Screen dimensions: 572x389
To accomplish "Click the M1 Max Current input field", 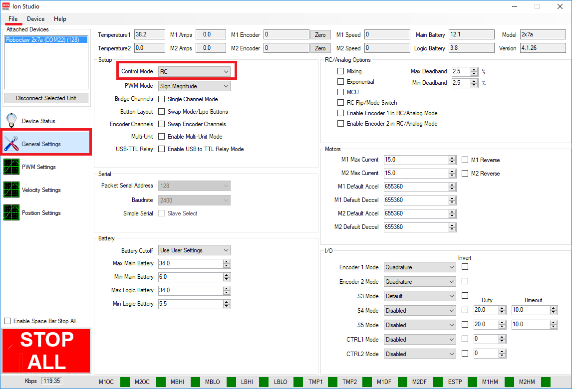I will tap(416, 160).
